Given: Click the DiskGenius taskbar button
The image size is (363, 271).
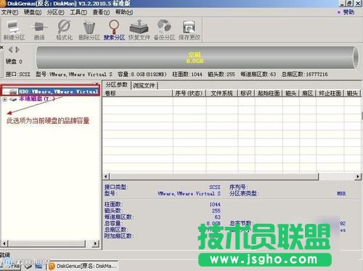Looking at the screenshot, I should pyautogui.click(x=83, y=266).
